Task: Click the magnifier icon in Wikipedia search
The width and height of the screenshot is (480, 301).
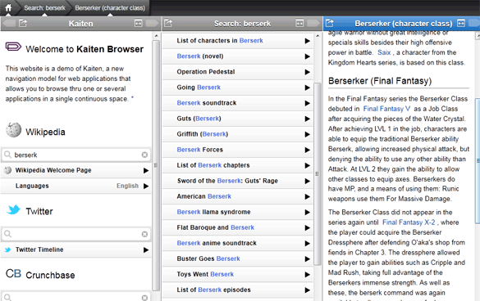Action: tap(8, 155)
